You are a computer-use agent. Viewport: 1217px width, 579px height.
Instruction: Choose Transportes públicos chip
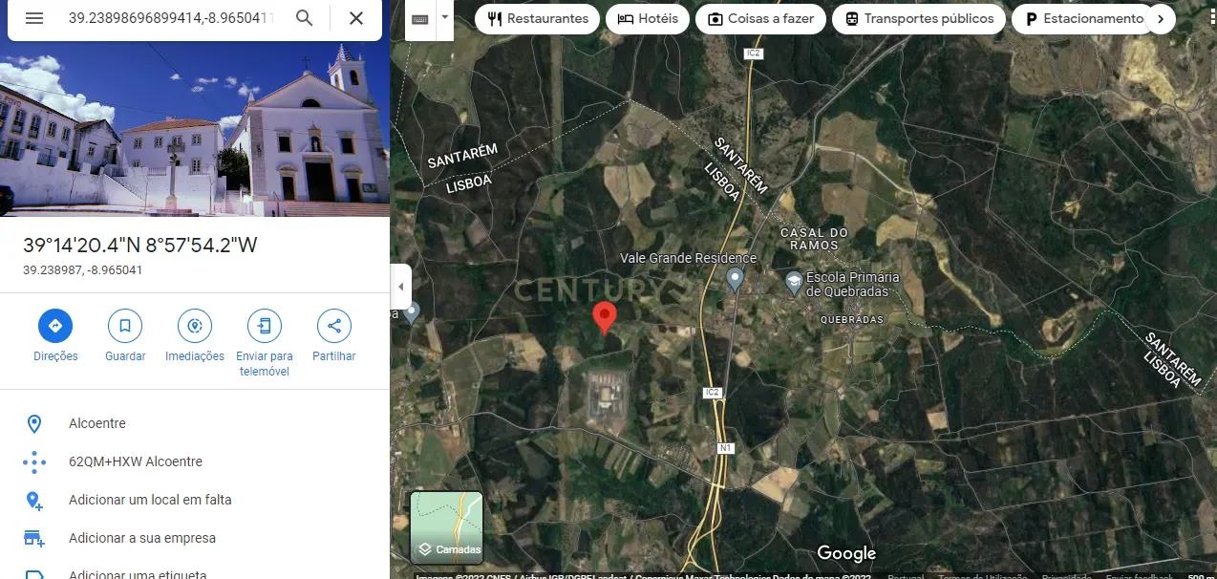[x=918, y=18]
